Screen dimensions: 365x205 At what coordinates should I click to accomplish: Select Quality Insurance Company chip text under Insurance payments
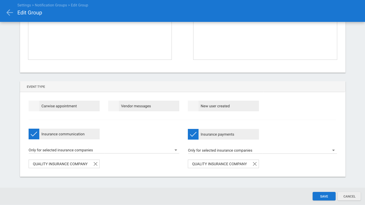pos(219,164)
